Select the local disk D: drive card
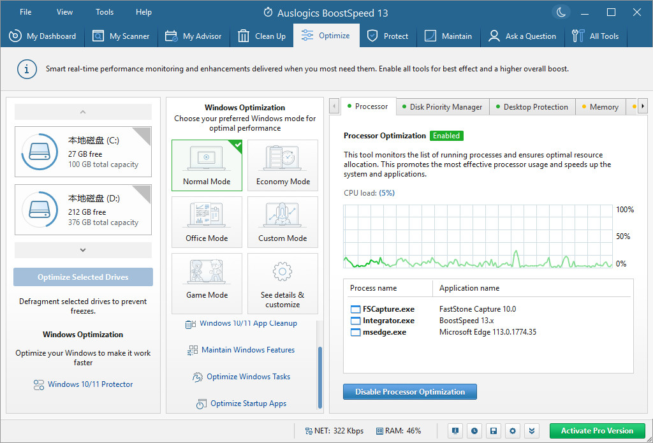The image size is (653, 443). 84,210
